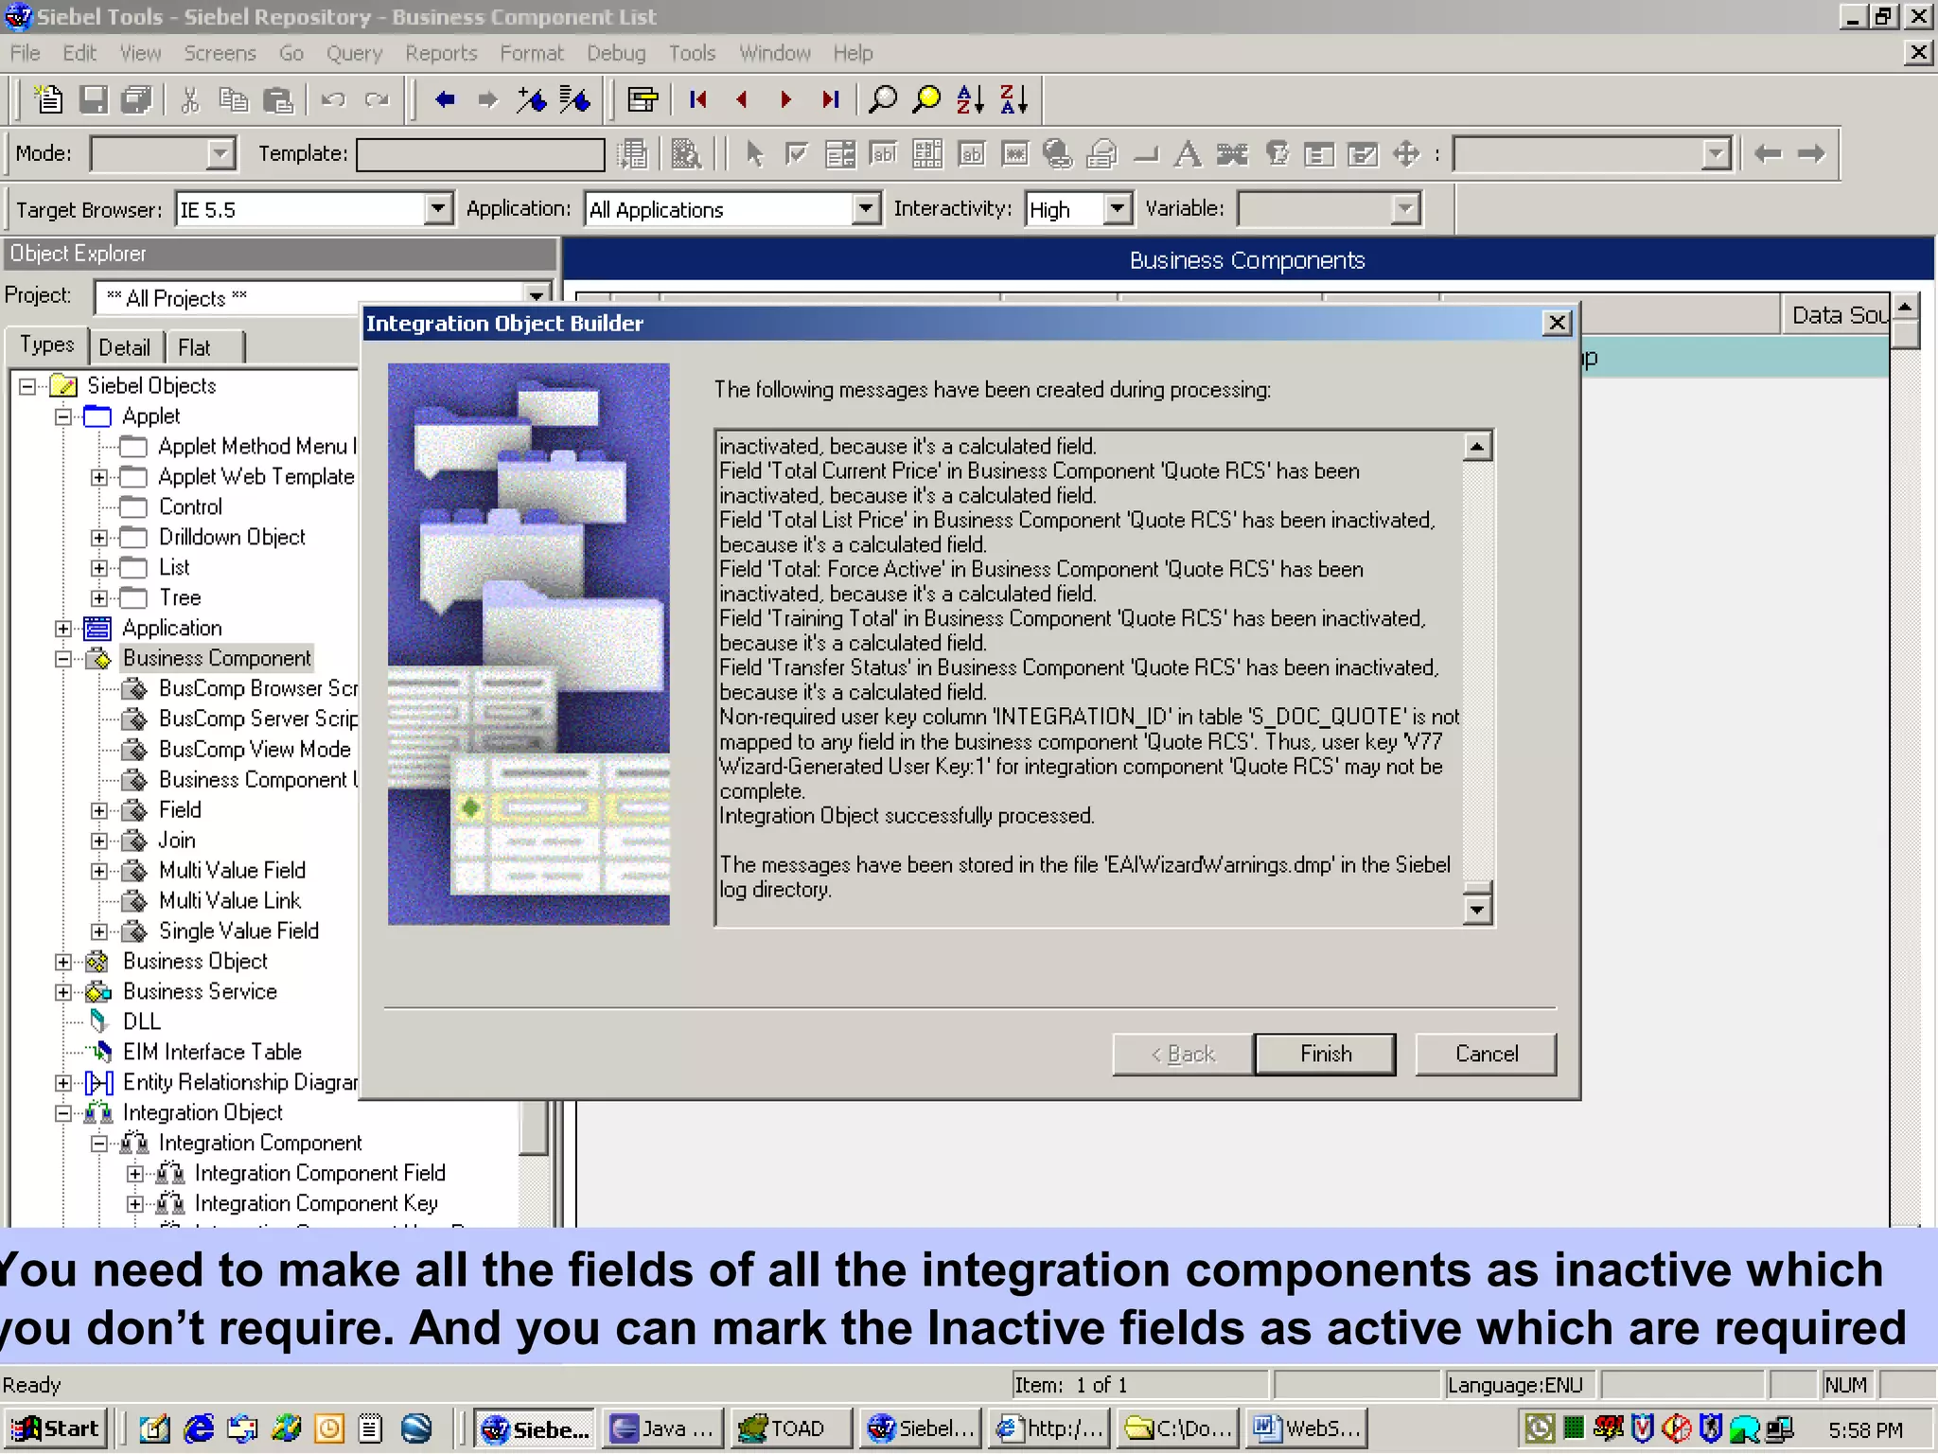Select Single Value Field tree item
This screenshot has width=1938, height=1454.
coord(238,931)
